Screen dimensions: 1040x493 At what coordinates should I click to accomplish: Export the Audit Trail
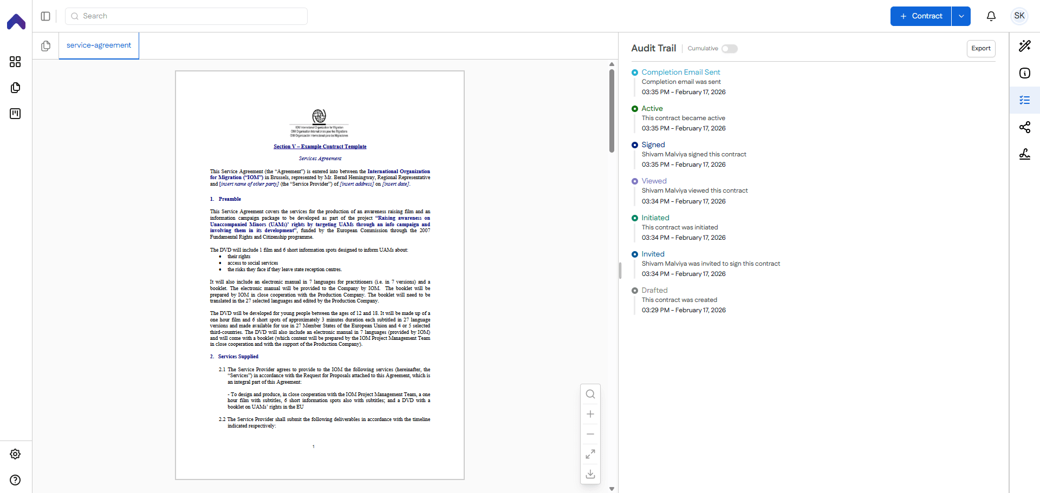[x=981, y=48]
